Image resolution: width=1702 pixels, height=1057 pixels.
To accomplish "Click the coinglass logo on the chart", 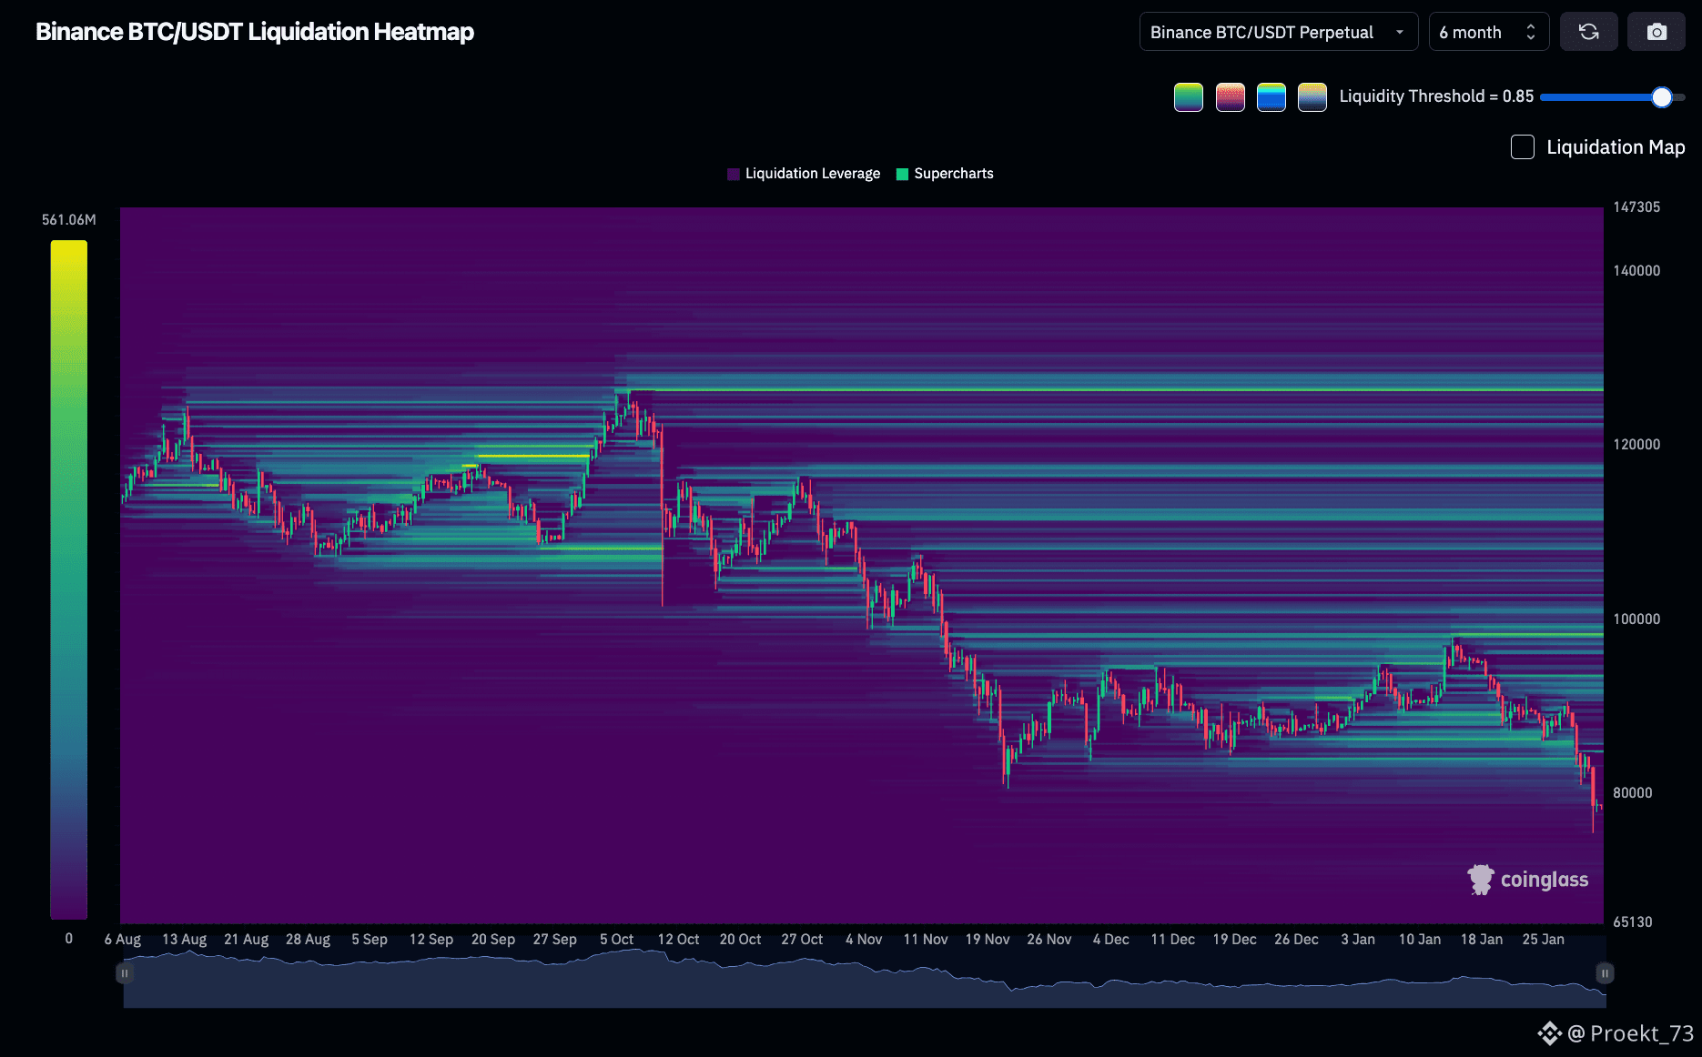I will (1528, 880).
